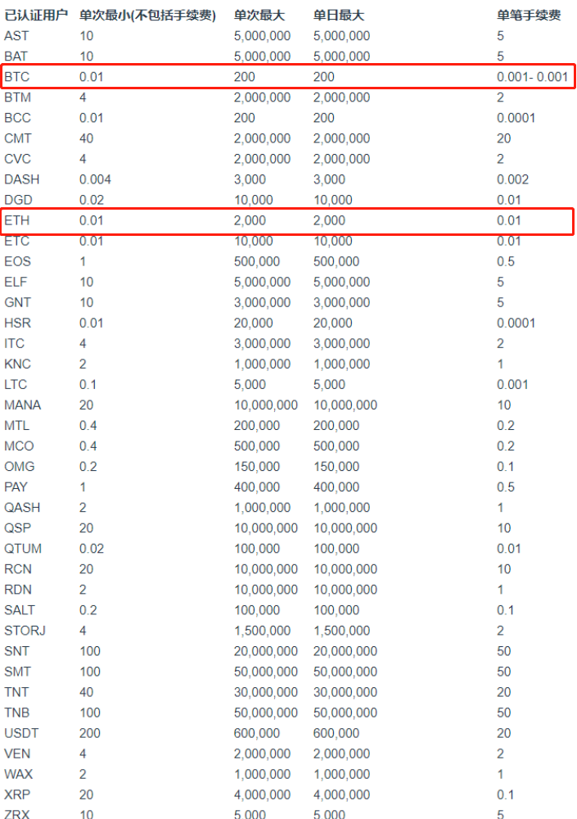577x819 pixels.
Task: Select the DASH minimum amount 0.004
Action: coord(95,179)
